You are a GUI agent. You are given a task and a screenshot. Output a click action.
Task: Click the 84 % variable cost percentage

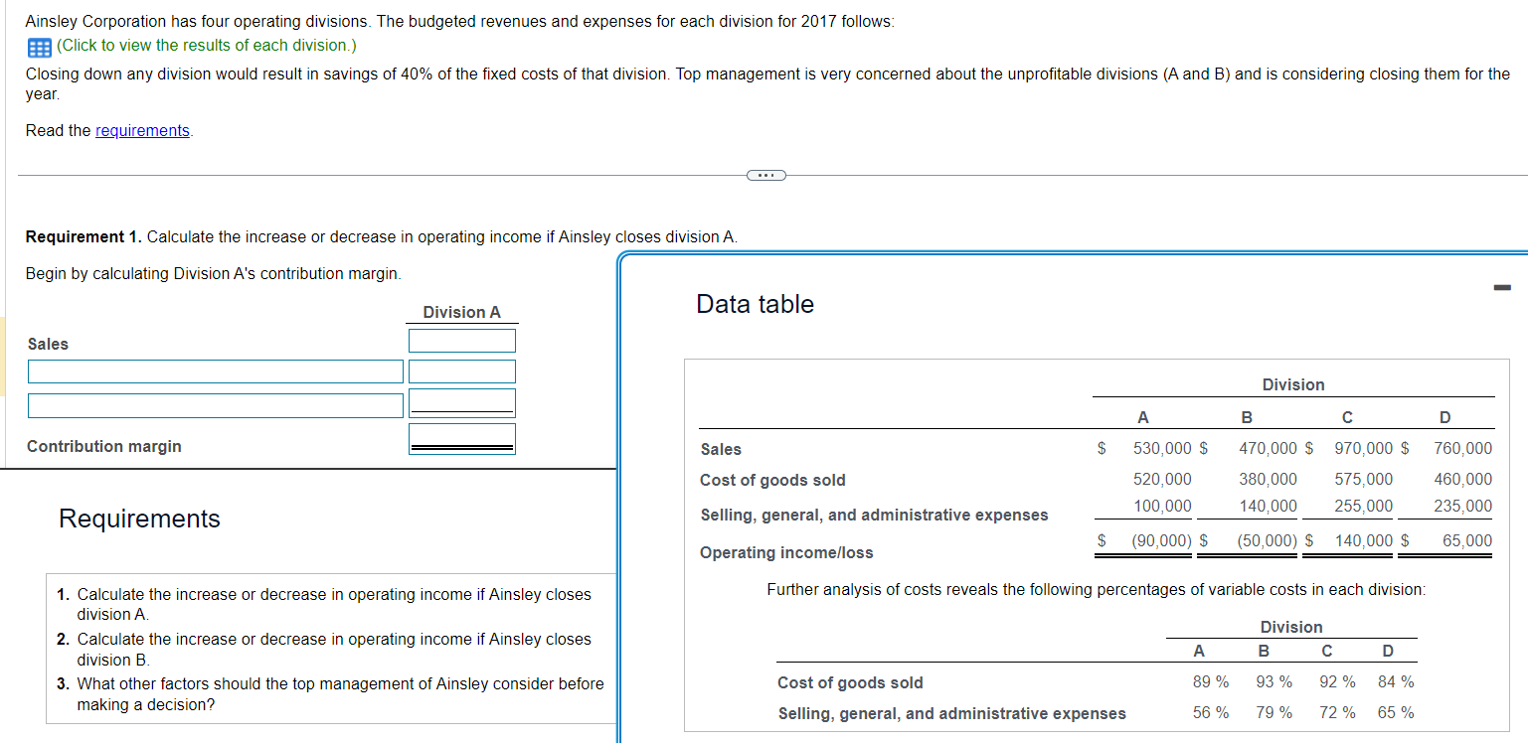[x=1396, y=682]
